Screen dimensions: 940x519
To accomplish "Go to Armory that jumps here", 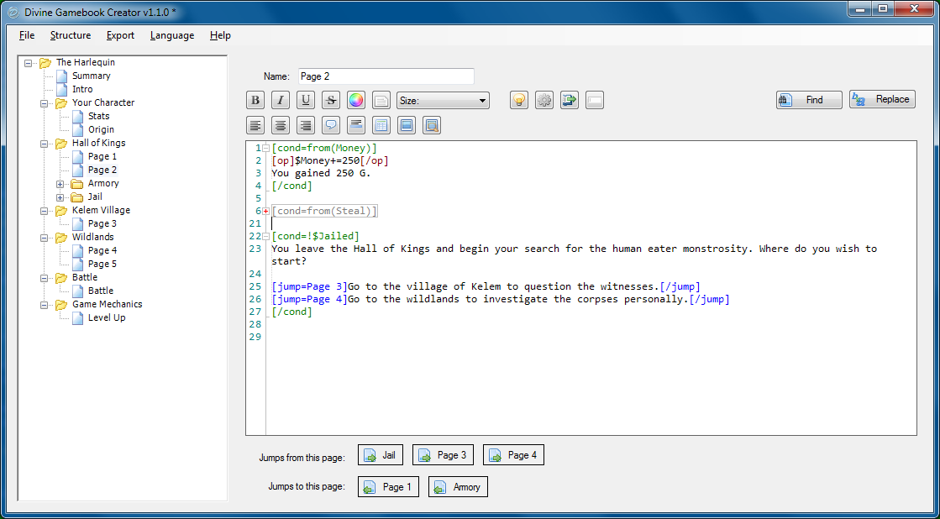I will (458, 486).
